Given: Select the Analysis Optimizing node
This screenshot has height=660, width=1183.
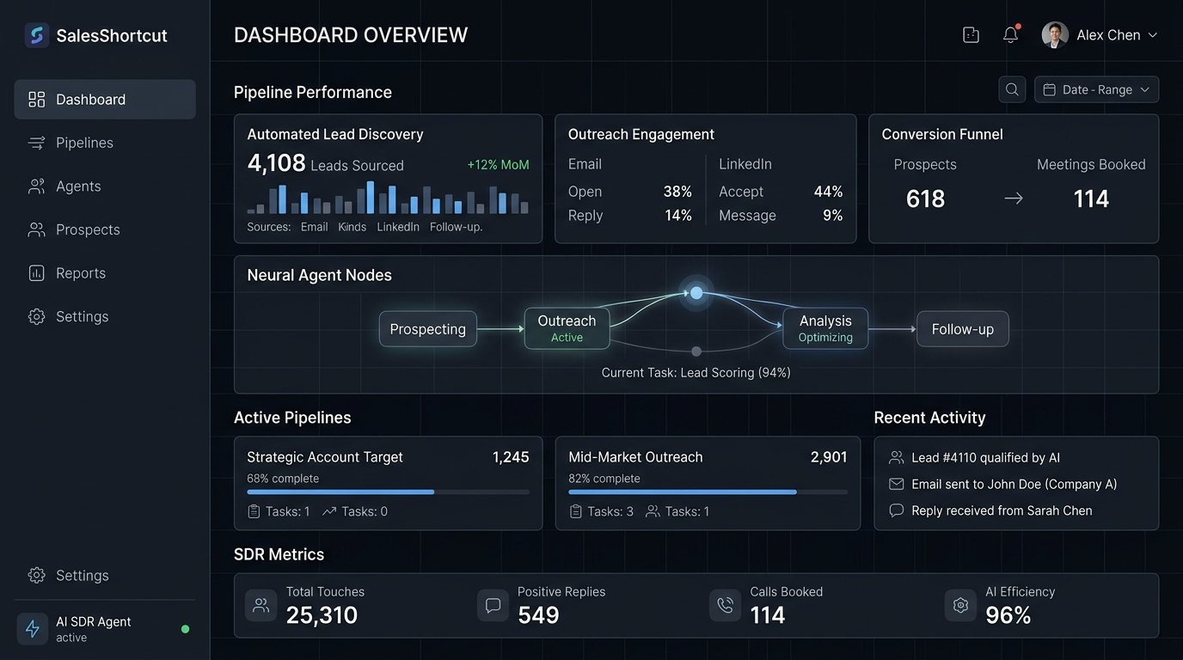Looking at the screenshot, I should (825, 328).
